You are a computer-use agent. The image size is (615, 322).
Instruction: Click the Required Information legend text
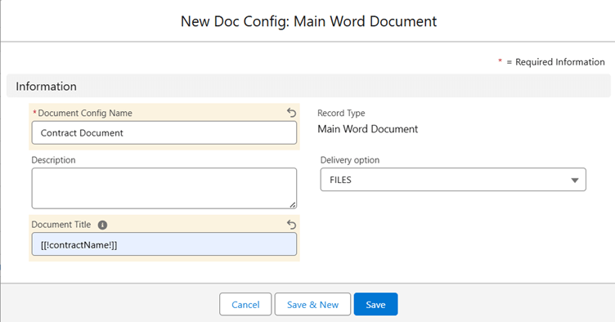pos(560,62)
